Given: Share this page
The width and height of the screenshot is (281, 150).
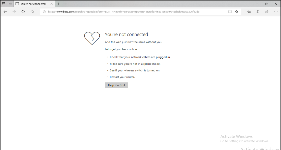Looking at the screenshot, I should tap(267, 12).
